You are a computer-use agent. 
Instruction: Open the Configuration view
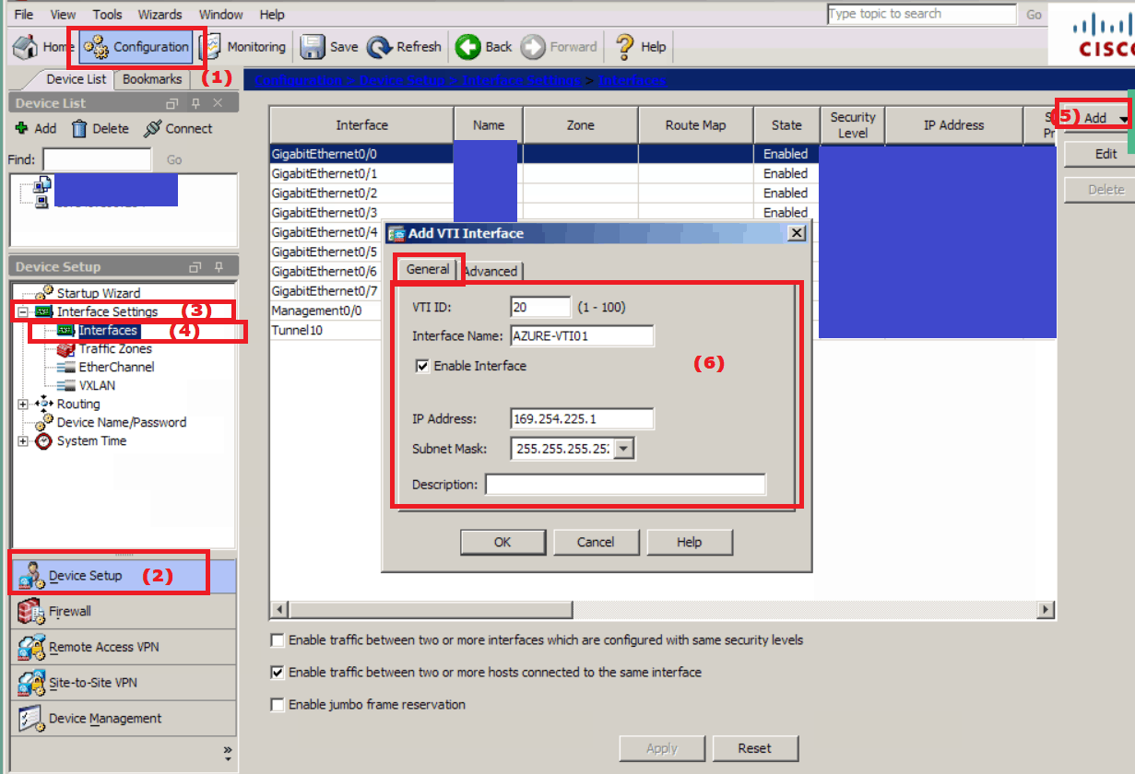[x=136, y=47]
